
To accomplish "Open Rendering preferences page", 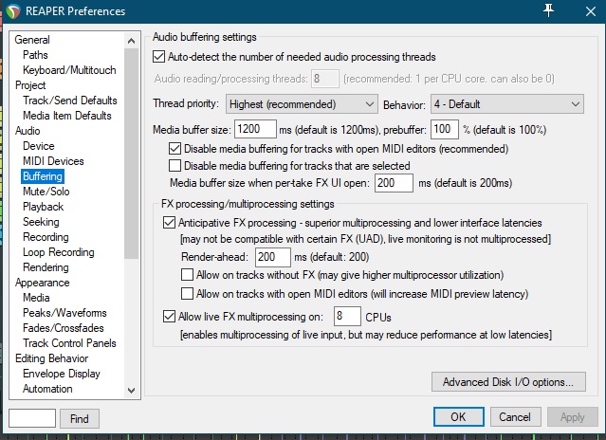I will [46, 267].
